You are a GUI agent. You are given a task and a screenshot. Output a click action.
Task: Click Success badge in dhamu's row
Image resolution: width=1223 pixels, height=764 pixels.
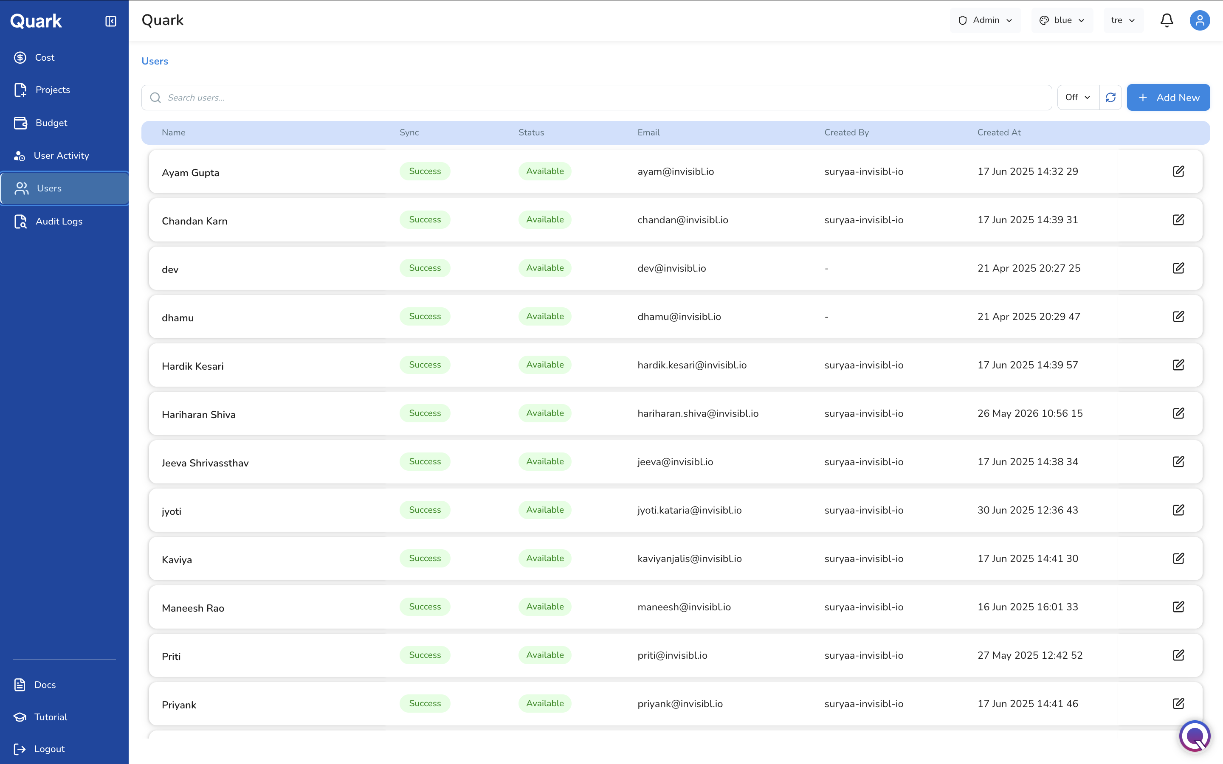425,316
